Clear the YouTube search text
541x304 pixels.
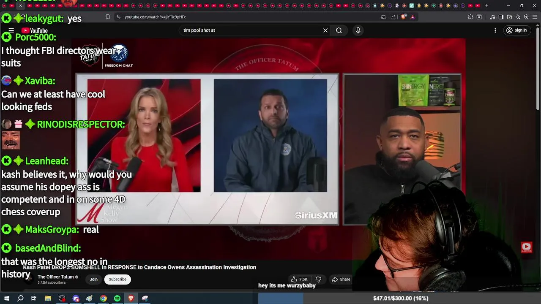(x=325, y=30)
